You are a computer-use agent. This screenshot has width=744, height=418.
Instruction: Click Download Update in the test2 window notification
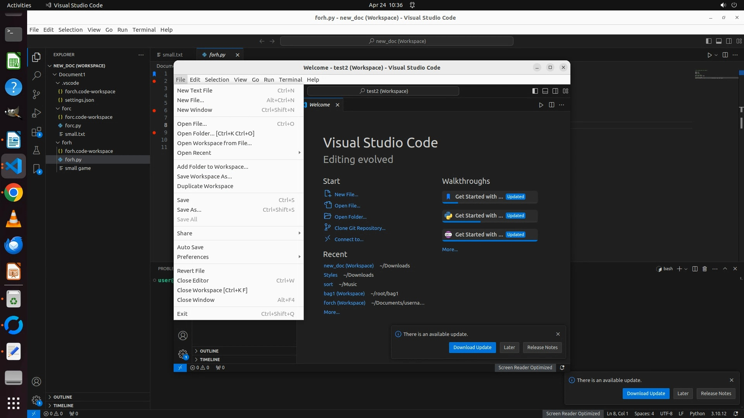472,347
